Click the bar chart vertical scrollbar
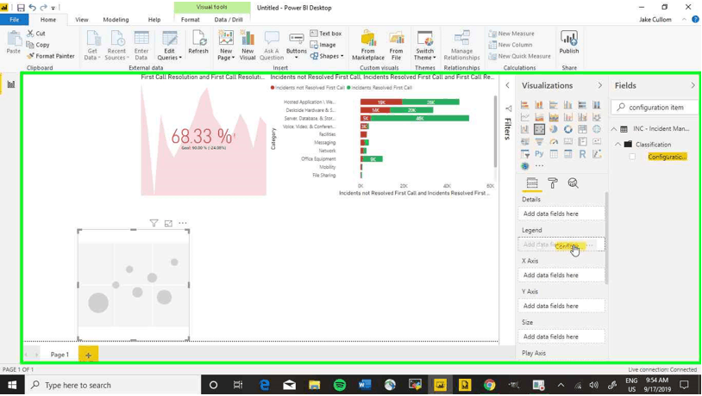 (495, 132)
